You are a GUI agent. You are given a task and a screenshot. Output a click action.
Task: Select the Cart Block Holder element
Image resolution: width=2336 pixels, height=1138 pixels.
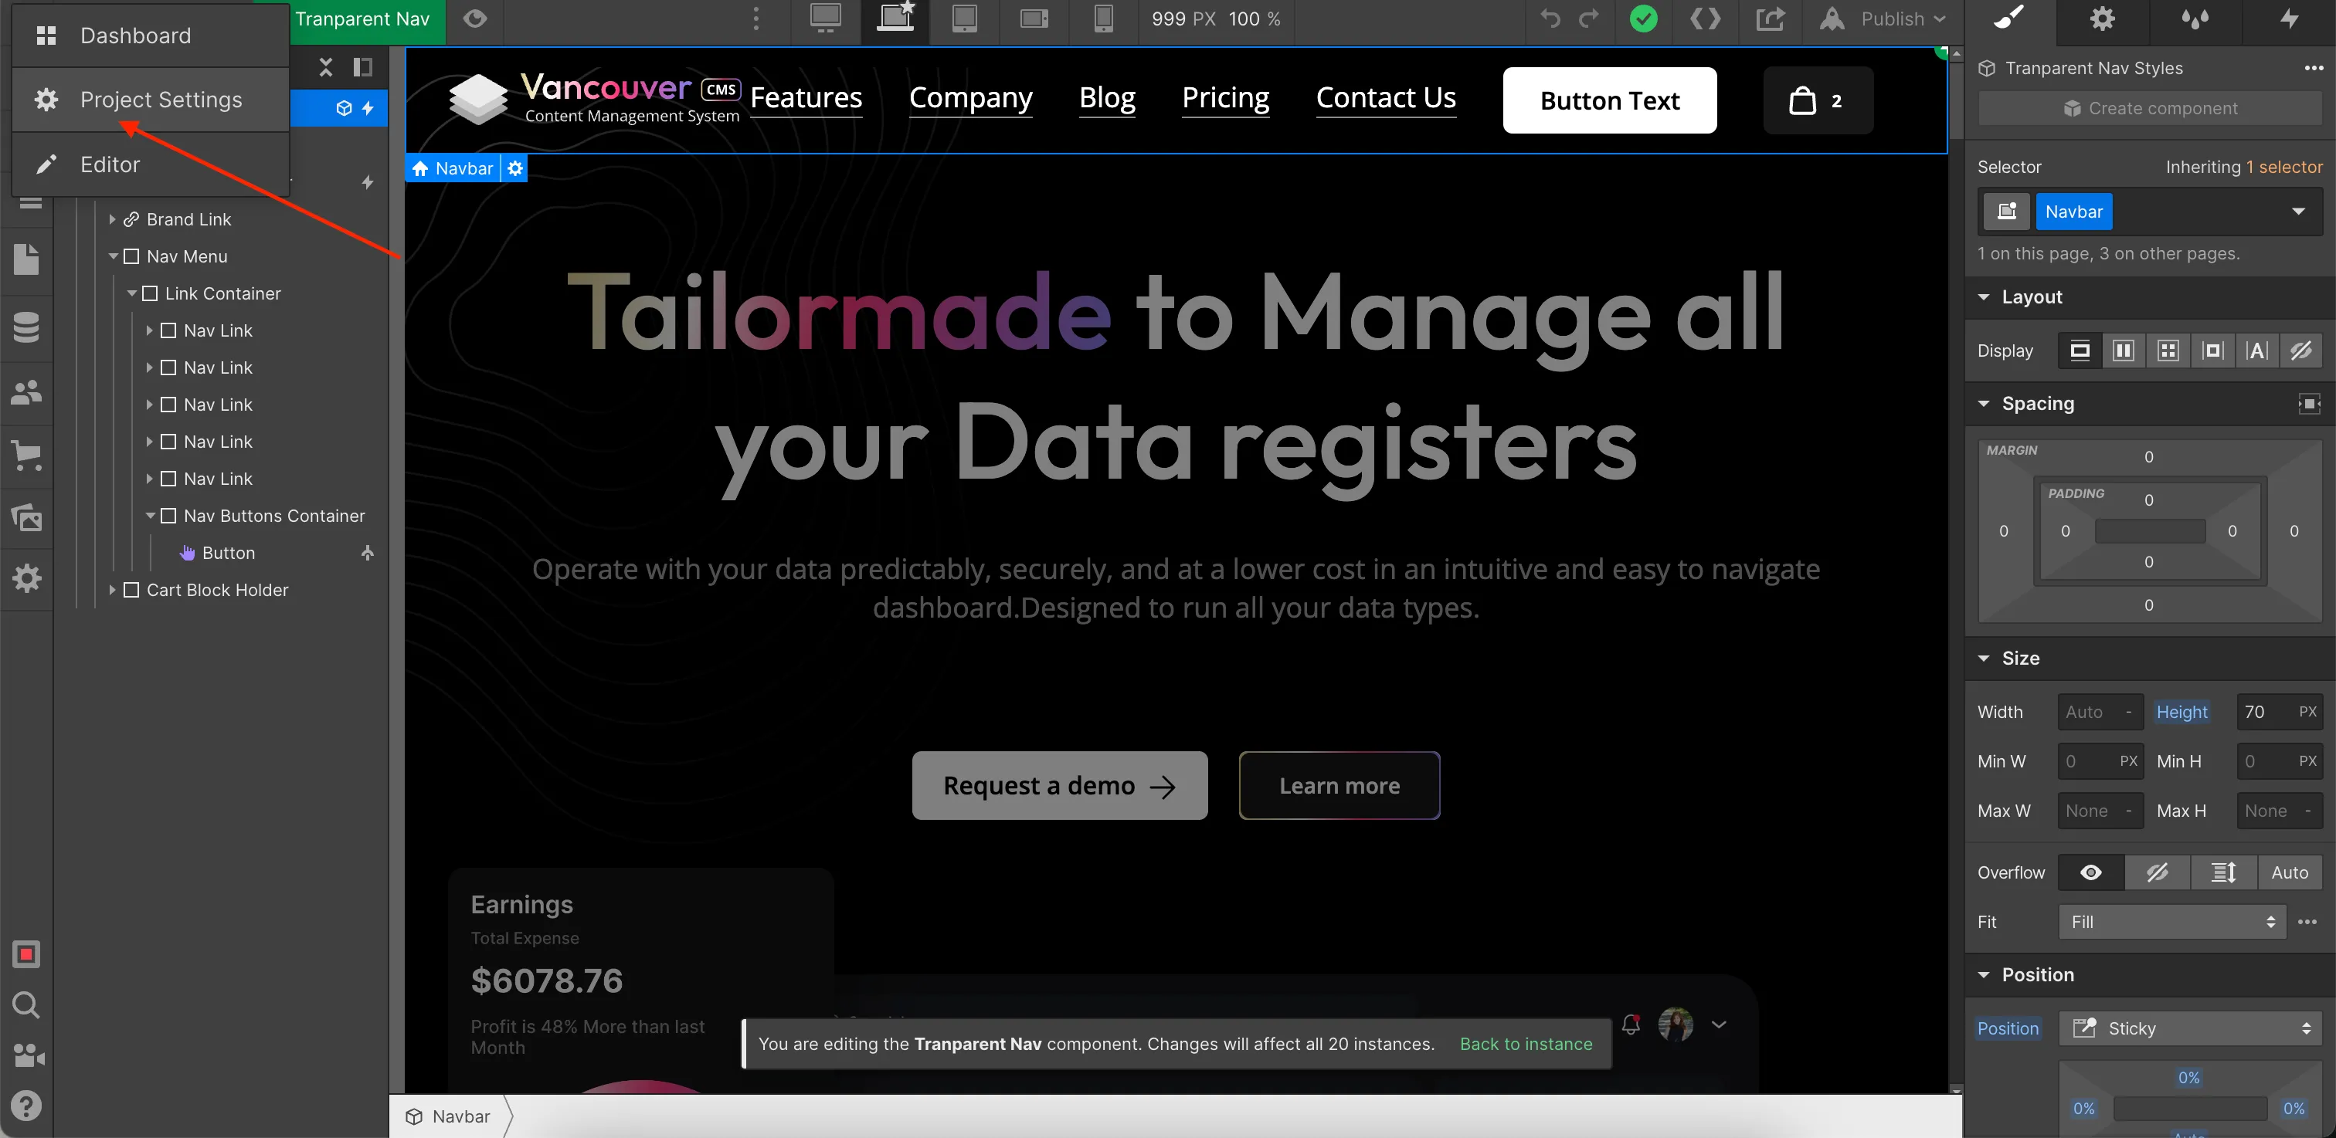[217, 590]
